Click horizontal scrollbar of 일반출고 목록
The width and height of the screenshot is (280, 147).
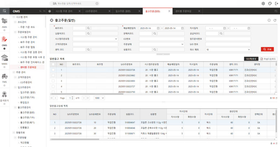point(87,94)
